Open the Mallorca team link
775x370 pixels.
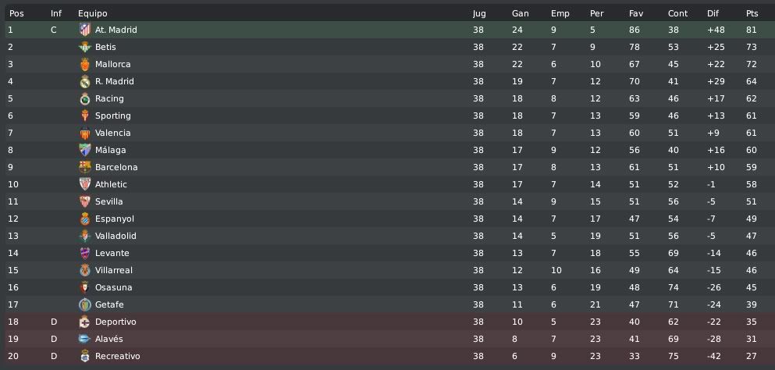(112, 64)
